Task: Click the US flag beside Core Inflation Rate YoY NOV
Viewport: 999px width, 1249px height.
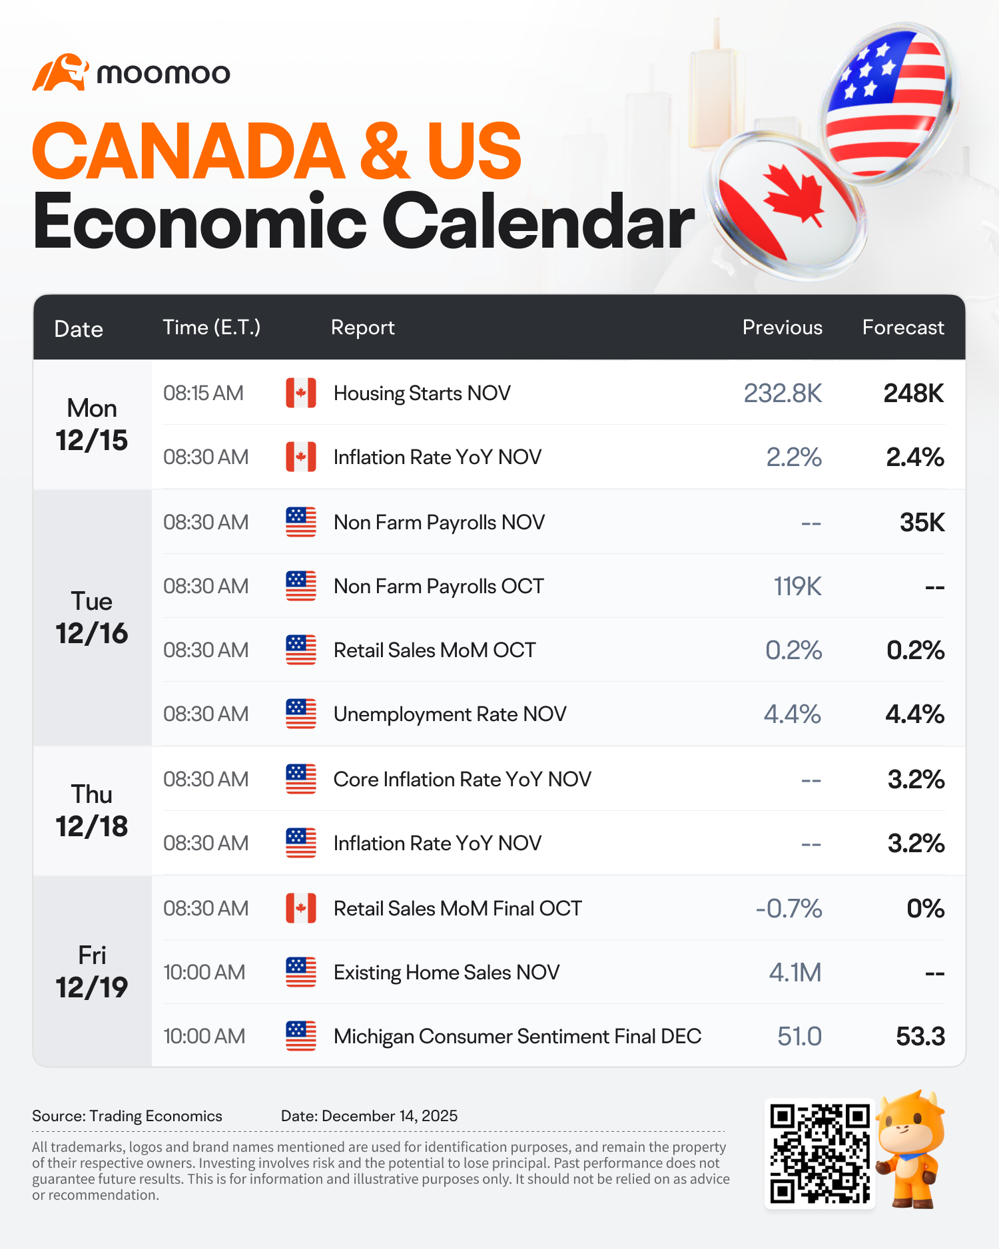Action: click(301, 779)
